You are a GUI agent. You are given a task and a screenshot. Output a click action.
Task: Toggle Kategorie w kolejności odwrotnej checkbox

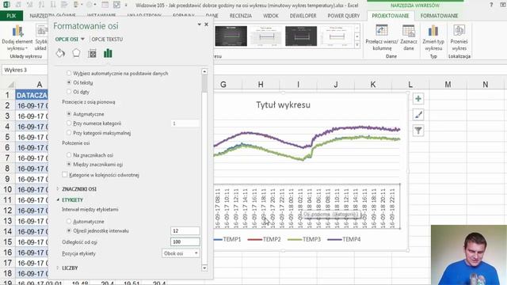[x=65, y=175]
